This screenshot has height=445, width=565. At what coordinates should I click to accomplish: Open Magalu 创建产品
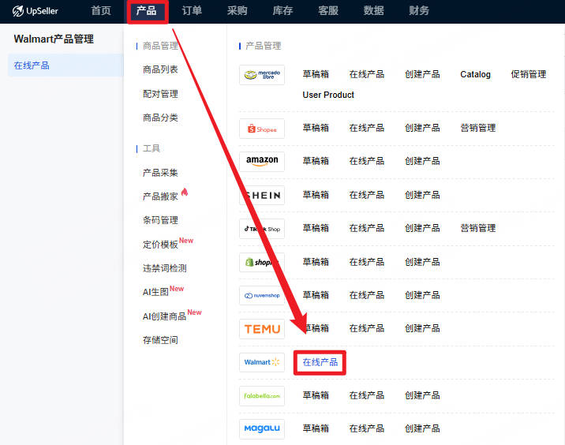tap(422, 428)
